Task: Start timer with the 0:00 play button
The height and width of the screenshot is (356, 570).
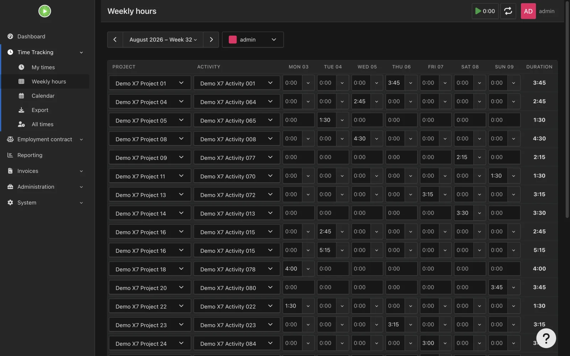Action: pos(485,11)
